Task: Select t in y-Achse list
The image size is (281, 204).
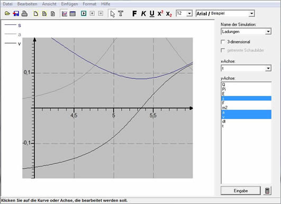Action: (x=246, y=126)
